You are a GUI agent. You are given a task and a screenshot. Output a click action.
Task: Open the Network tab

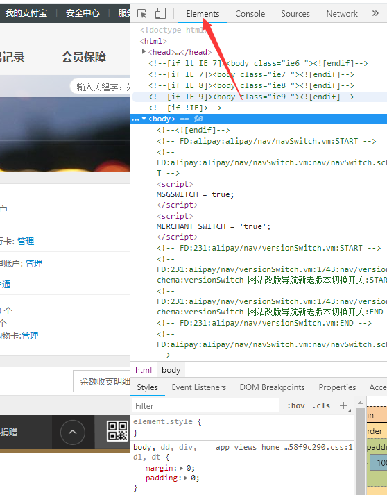(342, 14)
